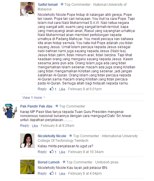Viewport: 154px width, 181px height.
Task: Like Pak Pandir Pak Abu's comment
Action: (x=35, y=126)
